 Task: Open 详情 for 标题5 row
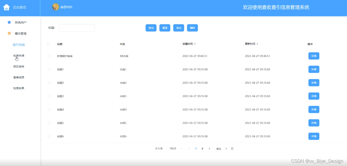314,123
